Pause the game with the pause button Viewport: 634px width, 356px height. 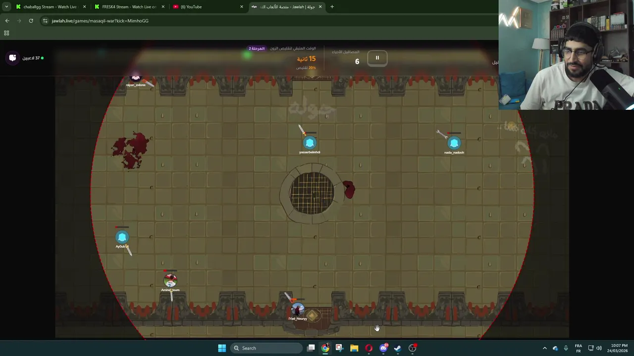[x=377, y=58]
